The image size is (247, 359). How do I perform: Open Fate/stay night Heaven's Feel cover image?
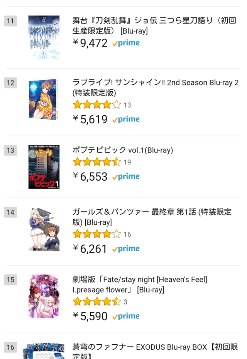44,296
